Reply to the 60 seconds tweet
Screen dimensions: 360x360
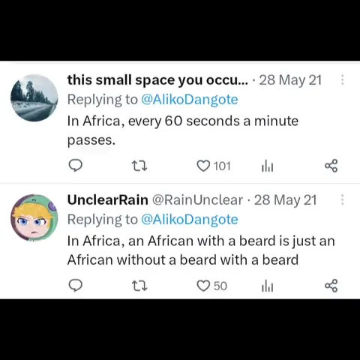[x=76, y=166]
